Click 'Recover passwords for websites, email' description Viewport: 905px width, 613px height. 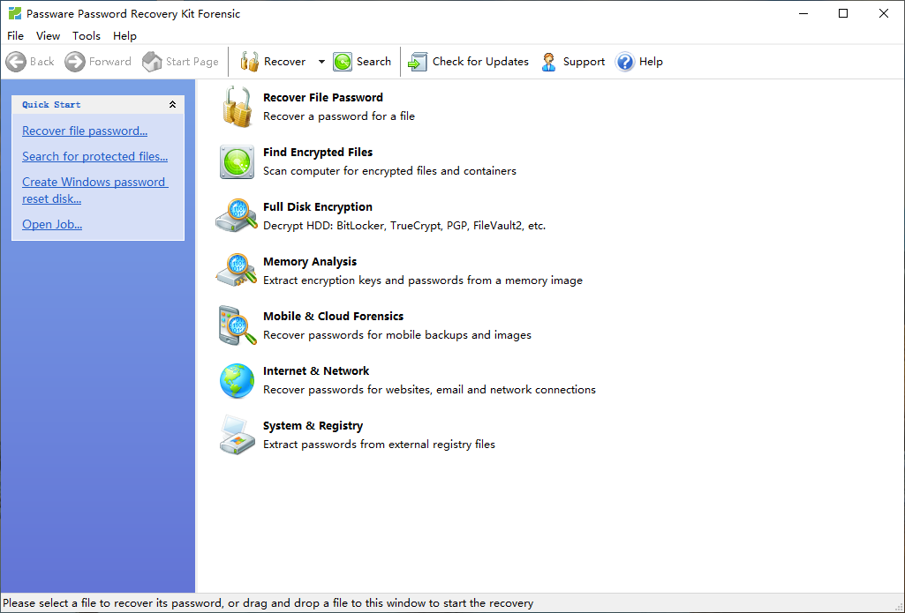429,391
